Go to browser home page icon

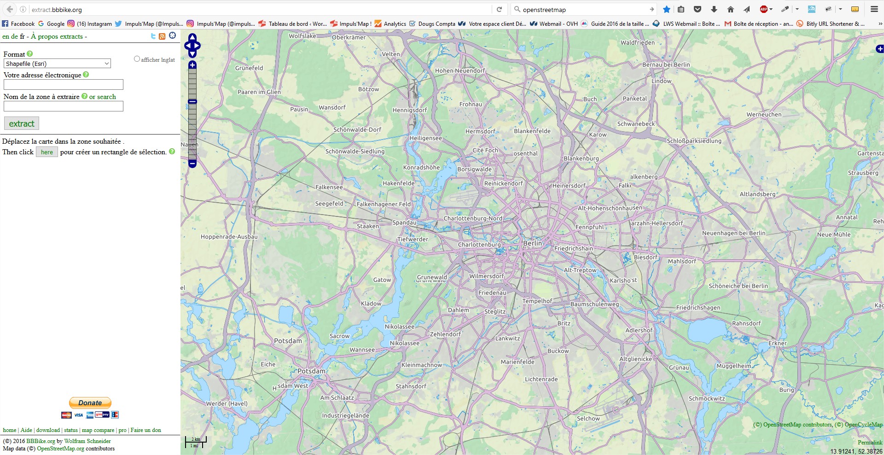[730, 9]
